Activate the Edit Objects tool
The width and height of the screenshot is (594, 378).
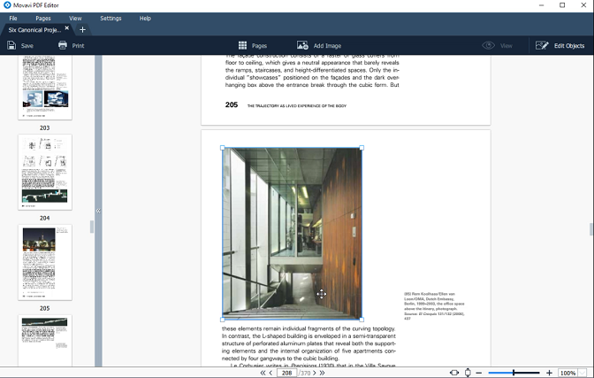(560, 45)
